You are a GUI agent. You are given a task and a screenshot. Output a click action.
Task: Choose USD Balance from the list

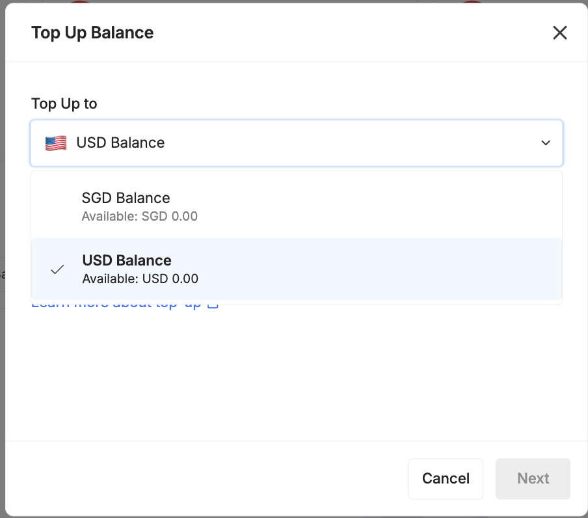coord(127,261)
